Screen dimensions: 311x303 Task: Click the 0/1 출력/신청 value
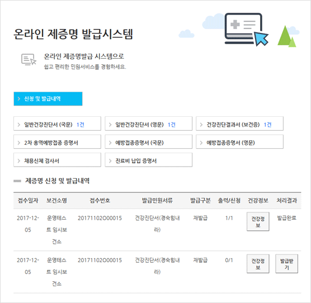coord(229,260)
